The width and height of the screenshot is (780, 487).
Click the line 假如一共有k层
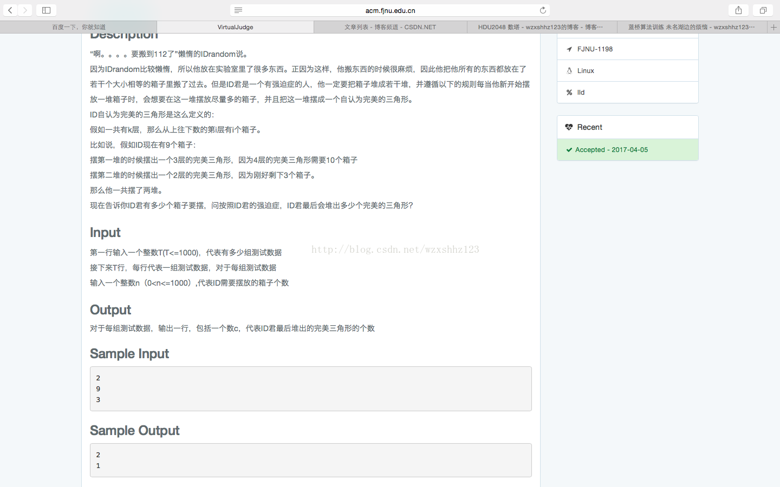point(177,130)
